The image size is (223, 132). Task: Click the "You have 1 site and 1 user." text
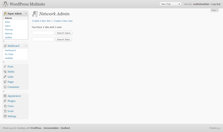click(47, 27)
